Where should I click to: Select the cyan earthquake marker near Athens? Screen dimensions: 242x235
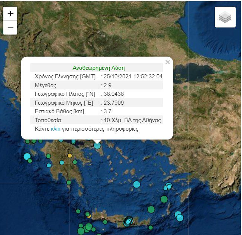click(97, 146)
